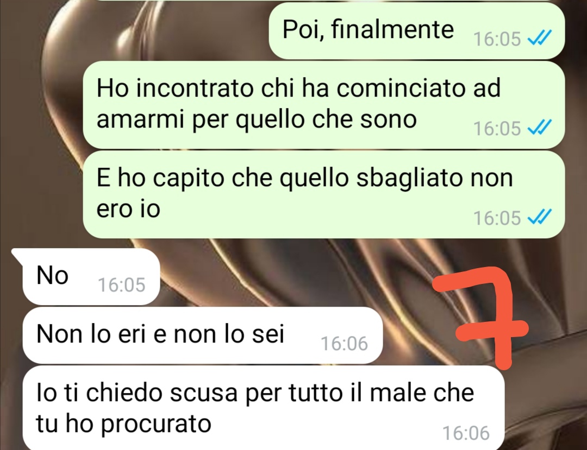Tap the blue read ticks on 'Poi, finalmente'
Viewport: 587px width, 450px height.
[540, 38]
